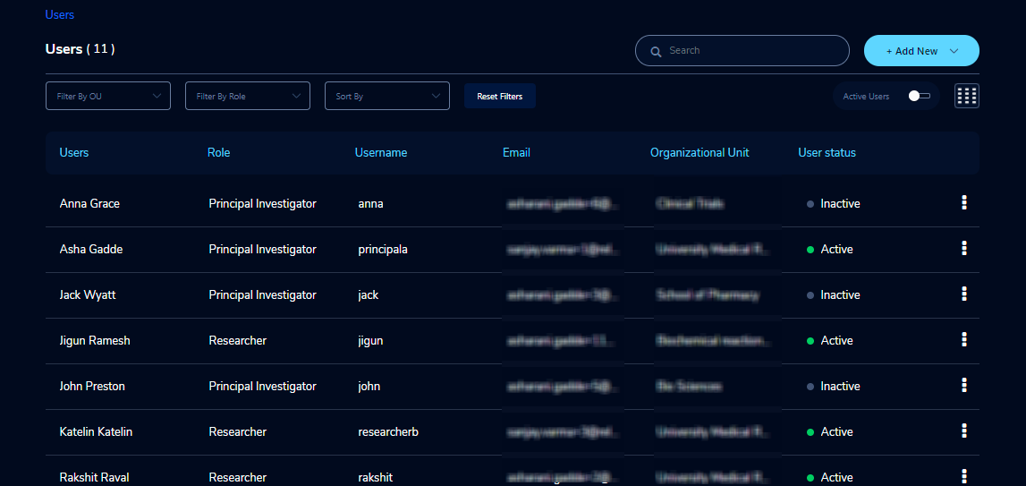Open the actions menu for Katelin Katelin
The height and width of the screenshot is (486, 1026).
point(964,431)
